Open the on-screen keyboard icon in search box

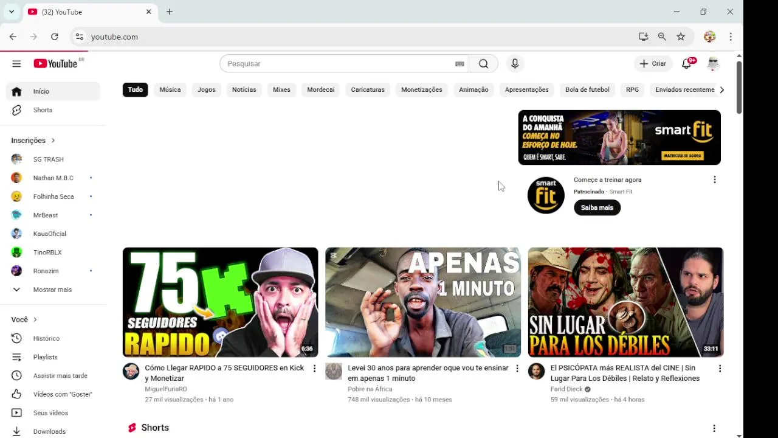[x=460, y=64]
